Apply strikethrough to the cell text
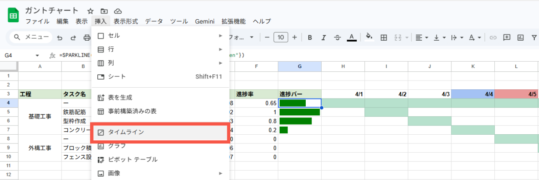The image size is (539, 180). (x=337, y=37)
